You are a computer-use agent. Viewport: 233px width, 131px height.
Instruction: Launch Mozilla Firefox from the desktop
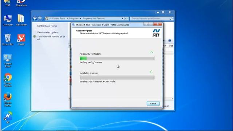click(x=8, y=100)
